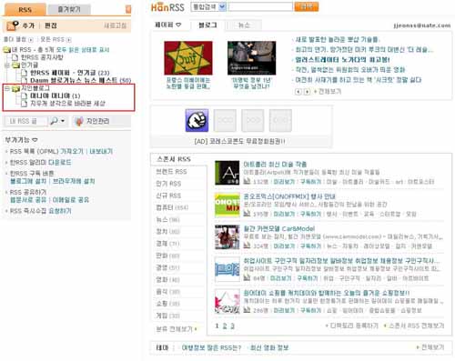Open the 통합검색 search scope dropdown
This screenshot has height=361, width=455.
[x=222, y=7]
